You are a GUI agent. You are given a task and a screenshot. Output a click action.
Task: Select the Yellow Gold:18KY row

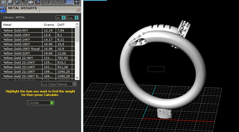click(x=38, y=44)
